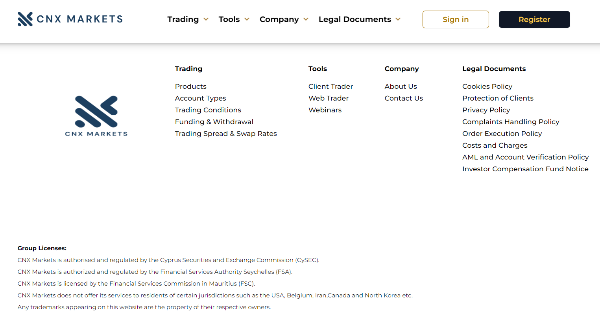
Task: Open Trading Spread & Swap Rates link
Action: 226,134
